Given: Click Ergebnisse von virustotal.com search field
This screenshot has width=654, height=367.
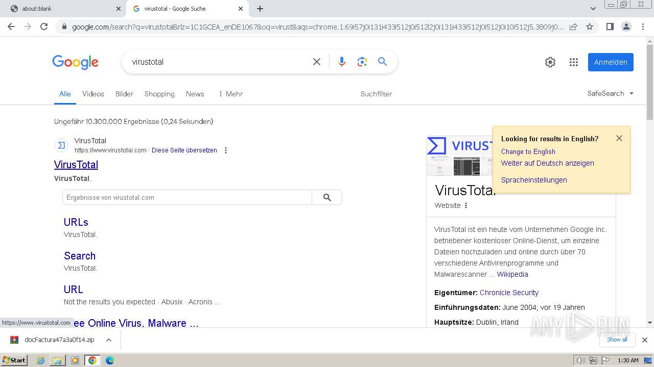Looking at the screenshot, I should click(188, 197).
